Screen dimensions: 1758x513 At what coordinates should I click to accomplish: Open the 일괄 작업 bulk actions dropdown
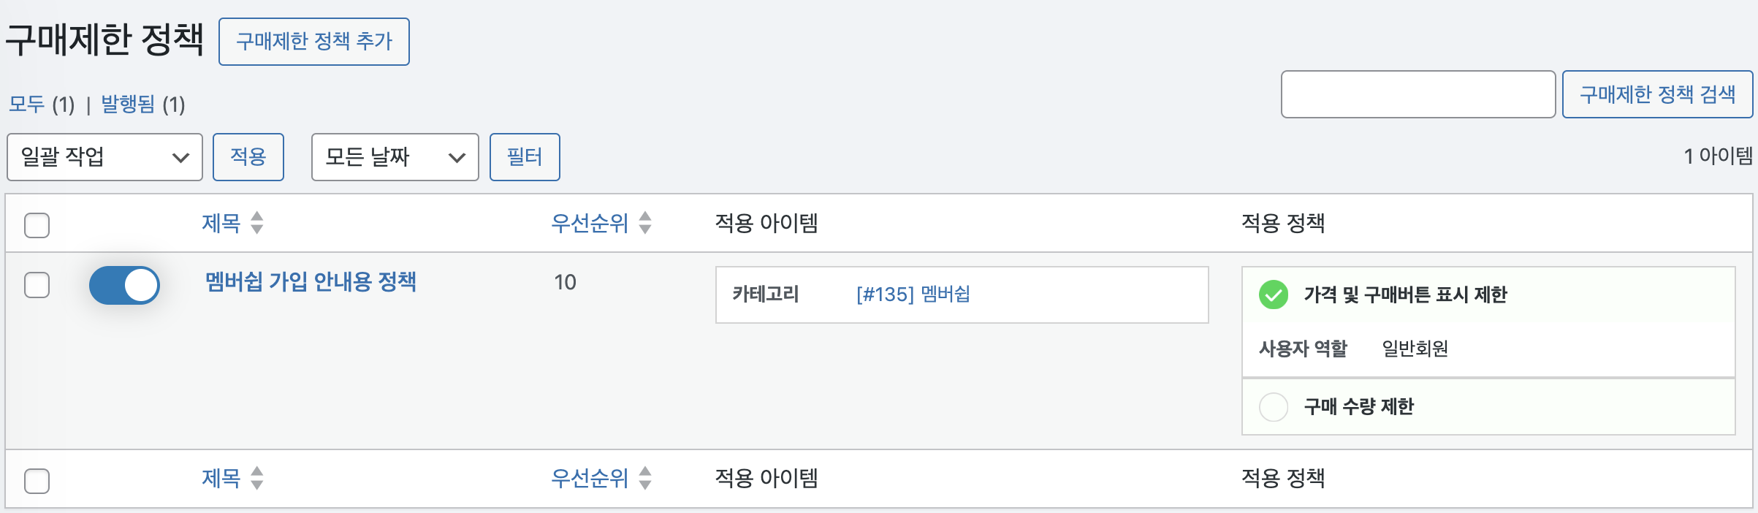(x=104, y=157)
